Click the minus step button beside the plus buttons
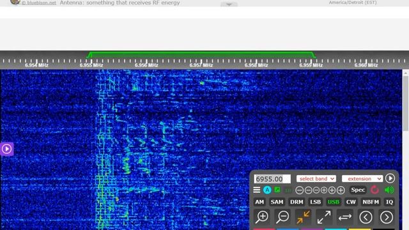This screenshot has height=230, width=409. pos(316,190)
